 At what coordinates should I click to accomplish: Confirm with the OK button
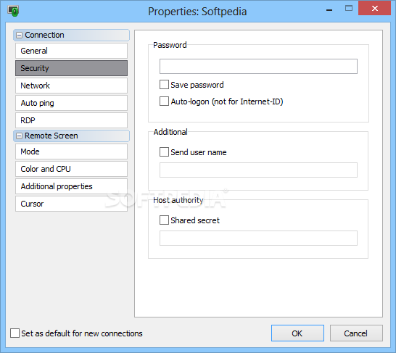pos(297,333)
